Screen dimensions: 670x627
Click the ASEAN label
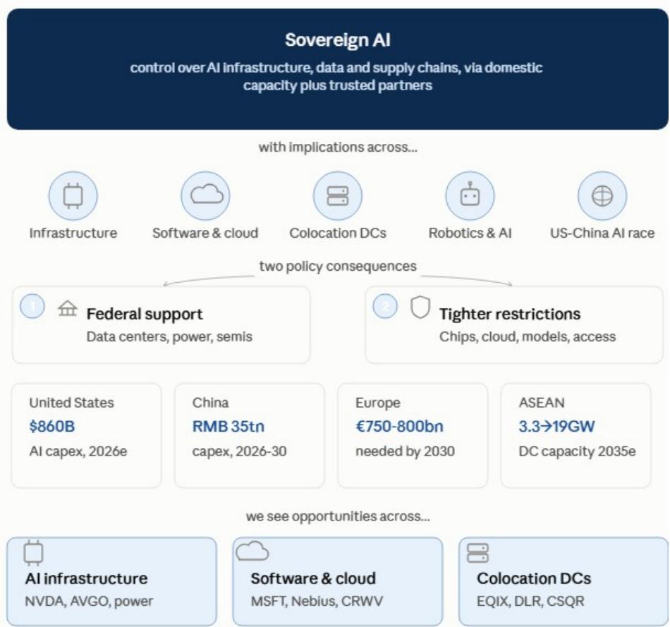(x=542, y=403)
